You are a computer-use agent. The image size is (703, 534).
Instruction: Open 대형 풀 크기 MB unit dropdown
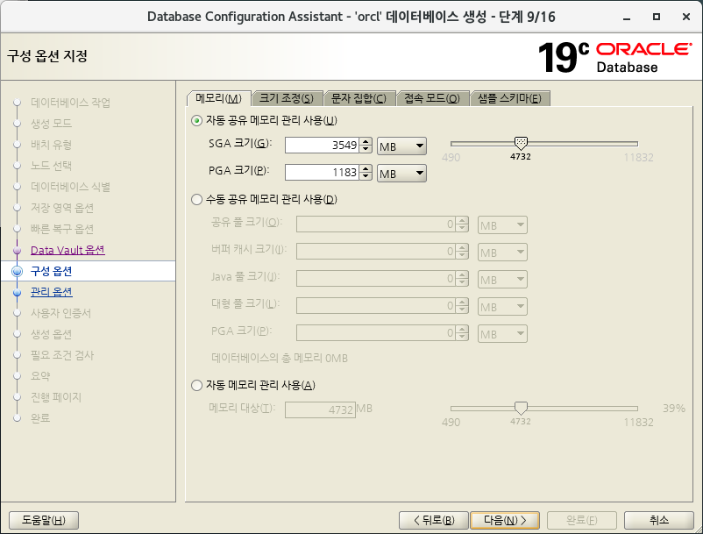coord(502,307)
